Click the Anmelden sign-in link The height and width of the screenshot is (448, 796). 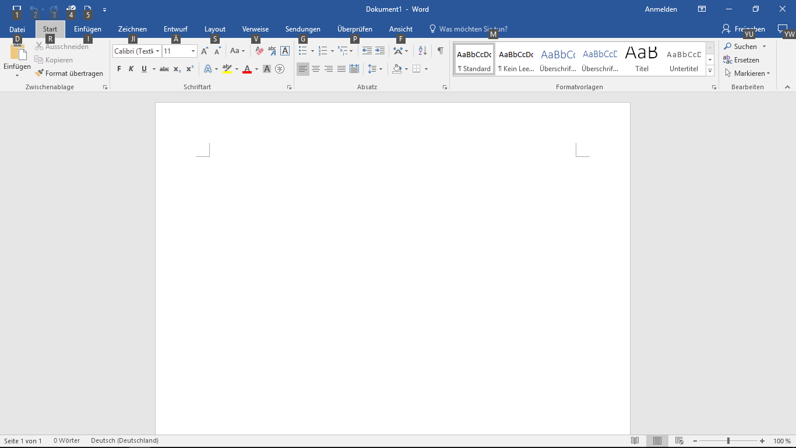(661, 9)
